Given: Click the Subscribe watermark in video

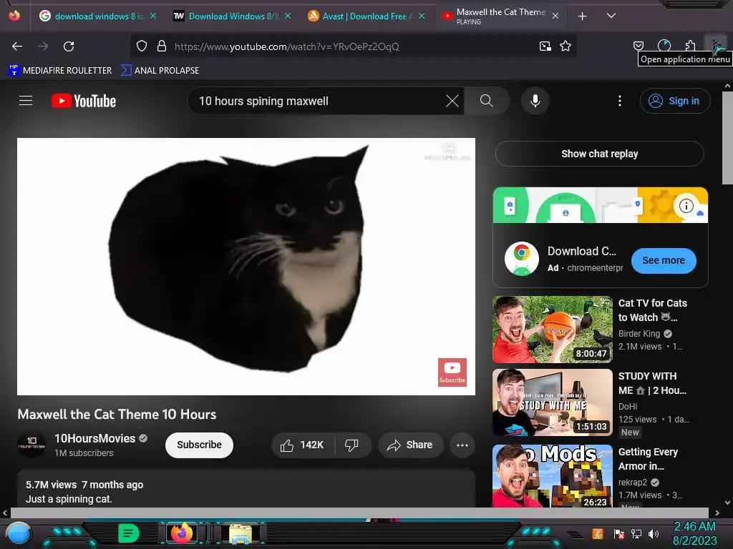Looking at the screenshot, I should (452, 372).
